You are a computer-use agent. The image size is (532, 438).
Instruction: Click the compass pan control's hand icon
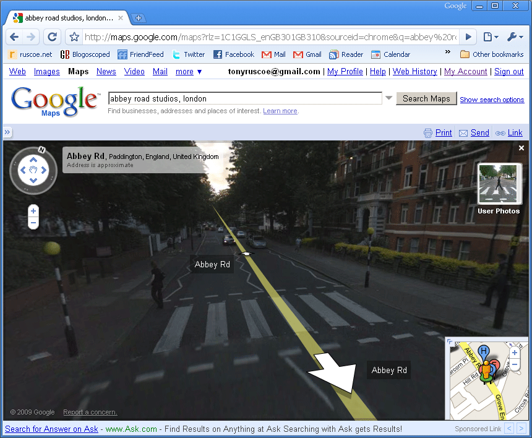33,169
